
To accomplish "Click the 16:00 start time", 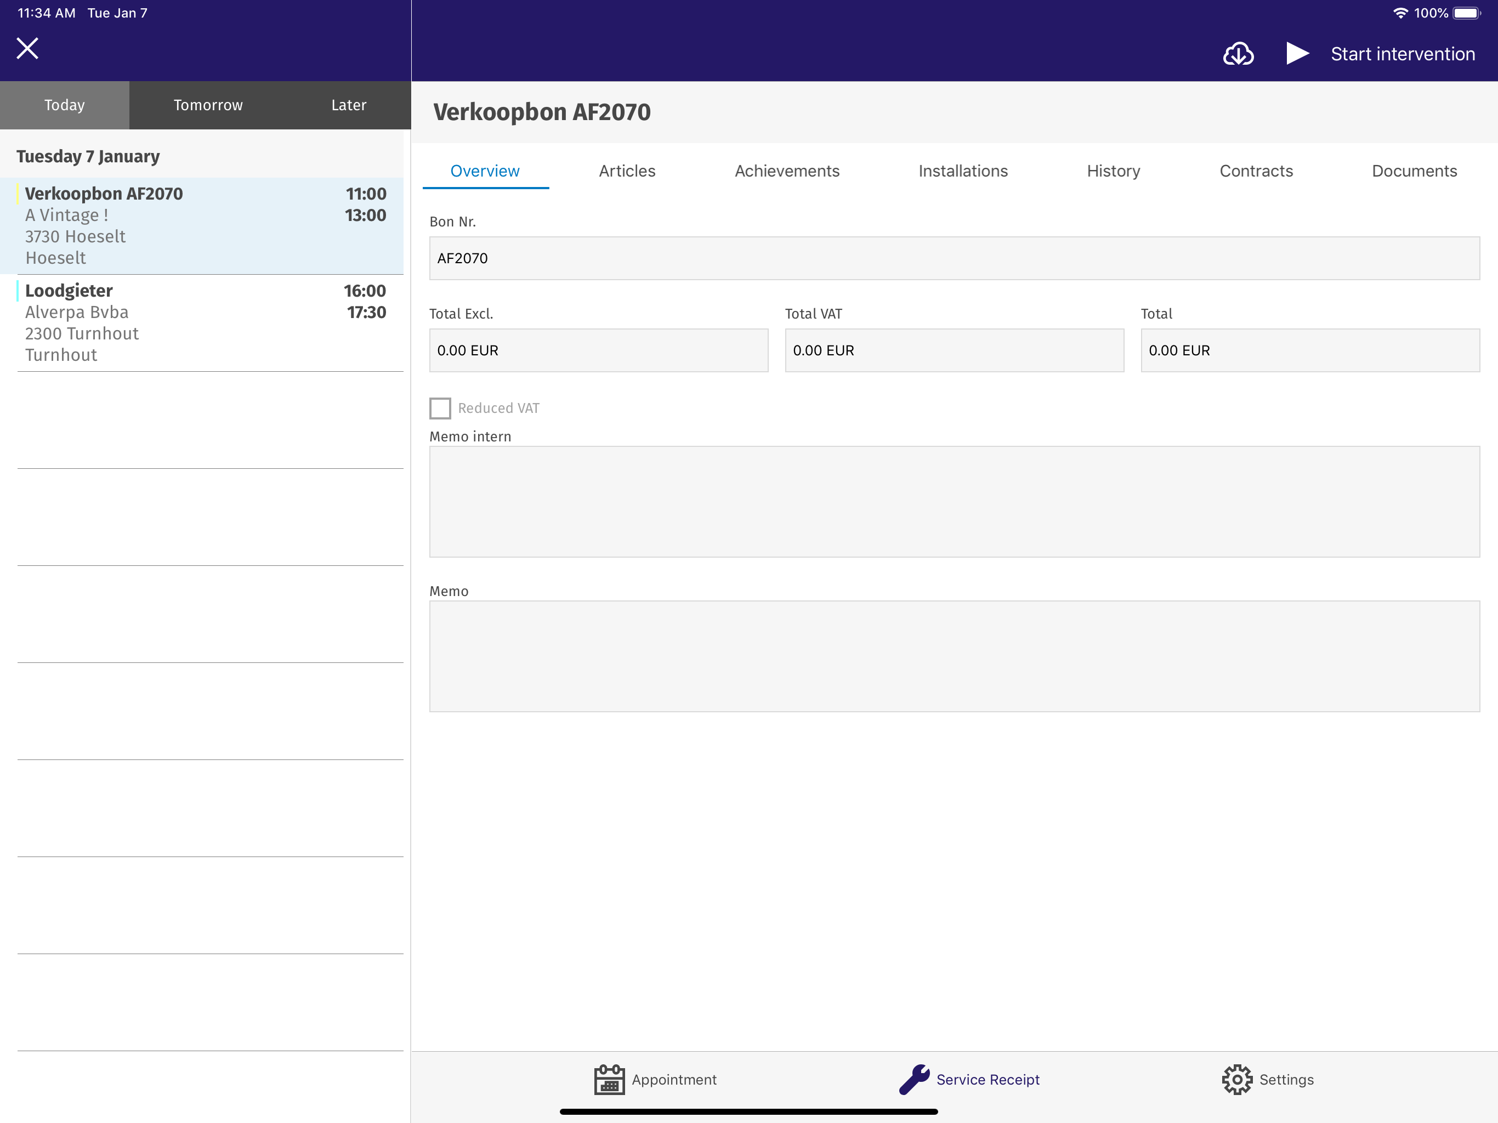I will pyautogui.click(x=365, y=291).
